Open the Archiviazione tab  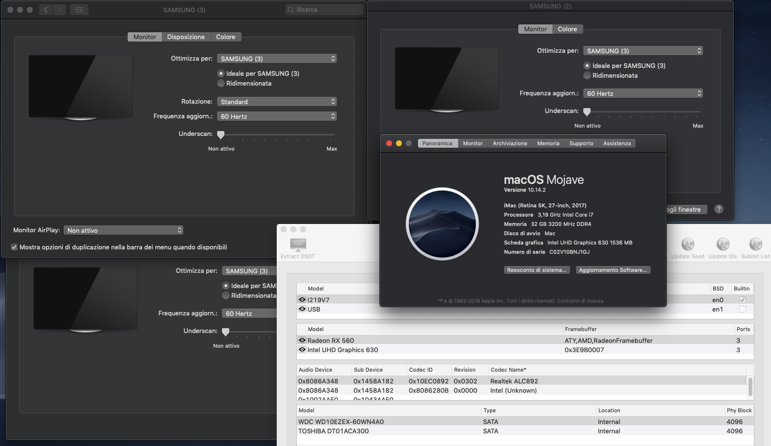pos(510,143)
